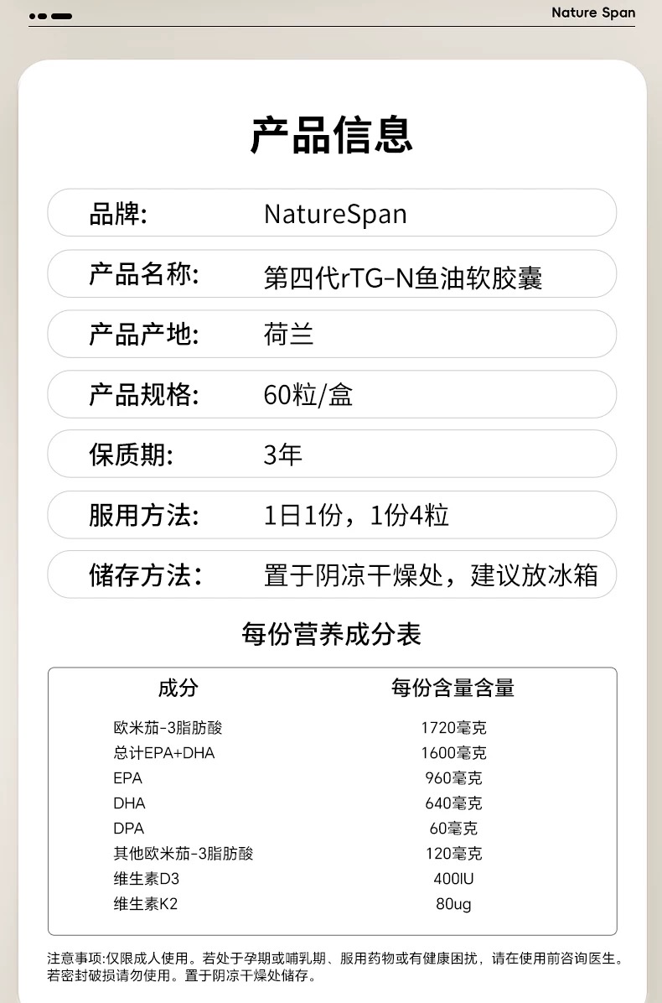Click the 产品信息 heading

[332, 135]
